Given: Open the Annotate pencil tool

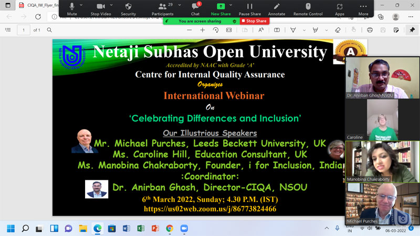Looking at the screenshot, I should point(277,9).
